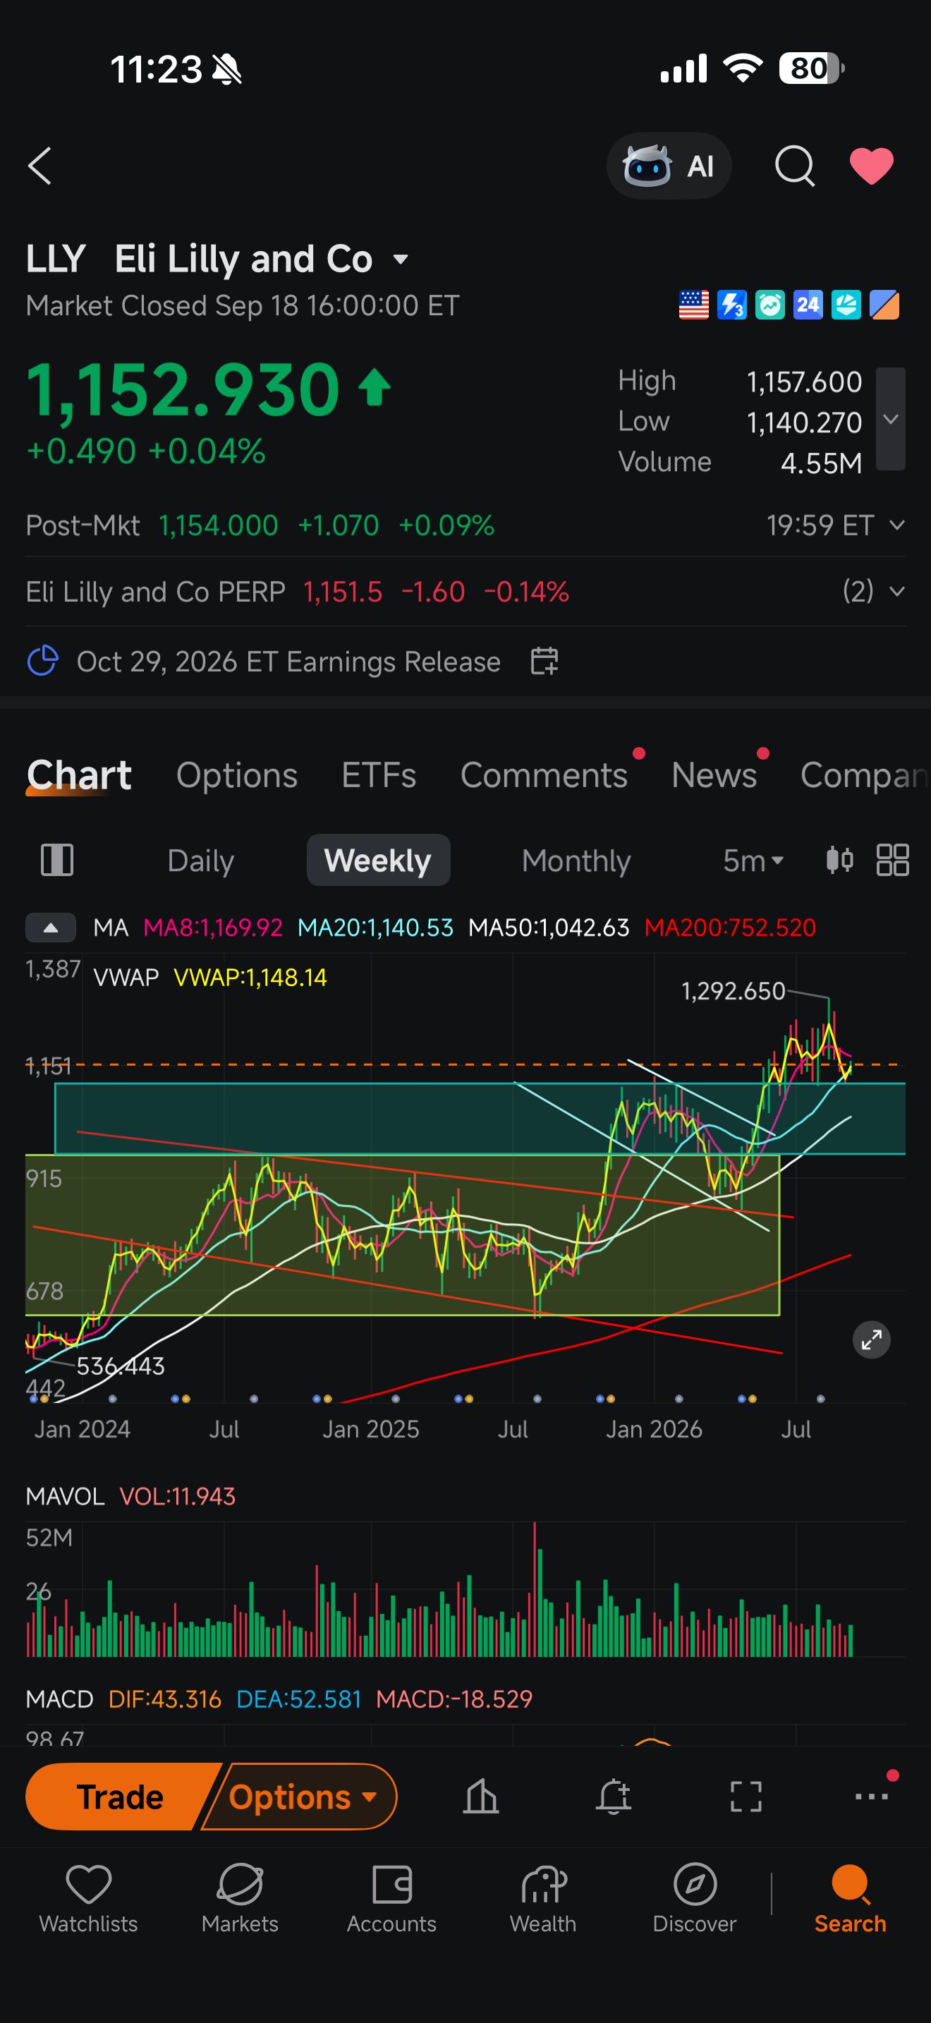Select the Daily chart period

[200, 861]
